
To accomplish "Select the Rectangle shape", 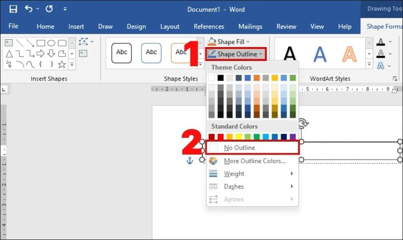I will tap(41, 43).
